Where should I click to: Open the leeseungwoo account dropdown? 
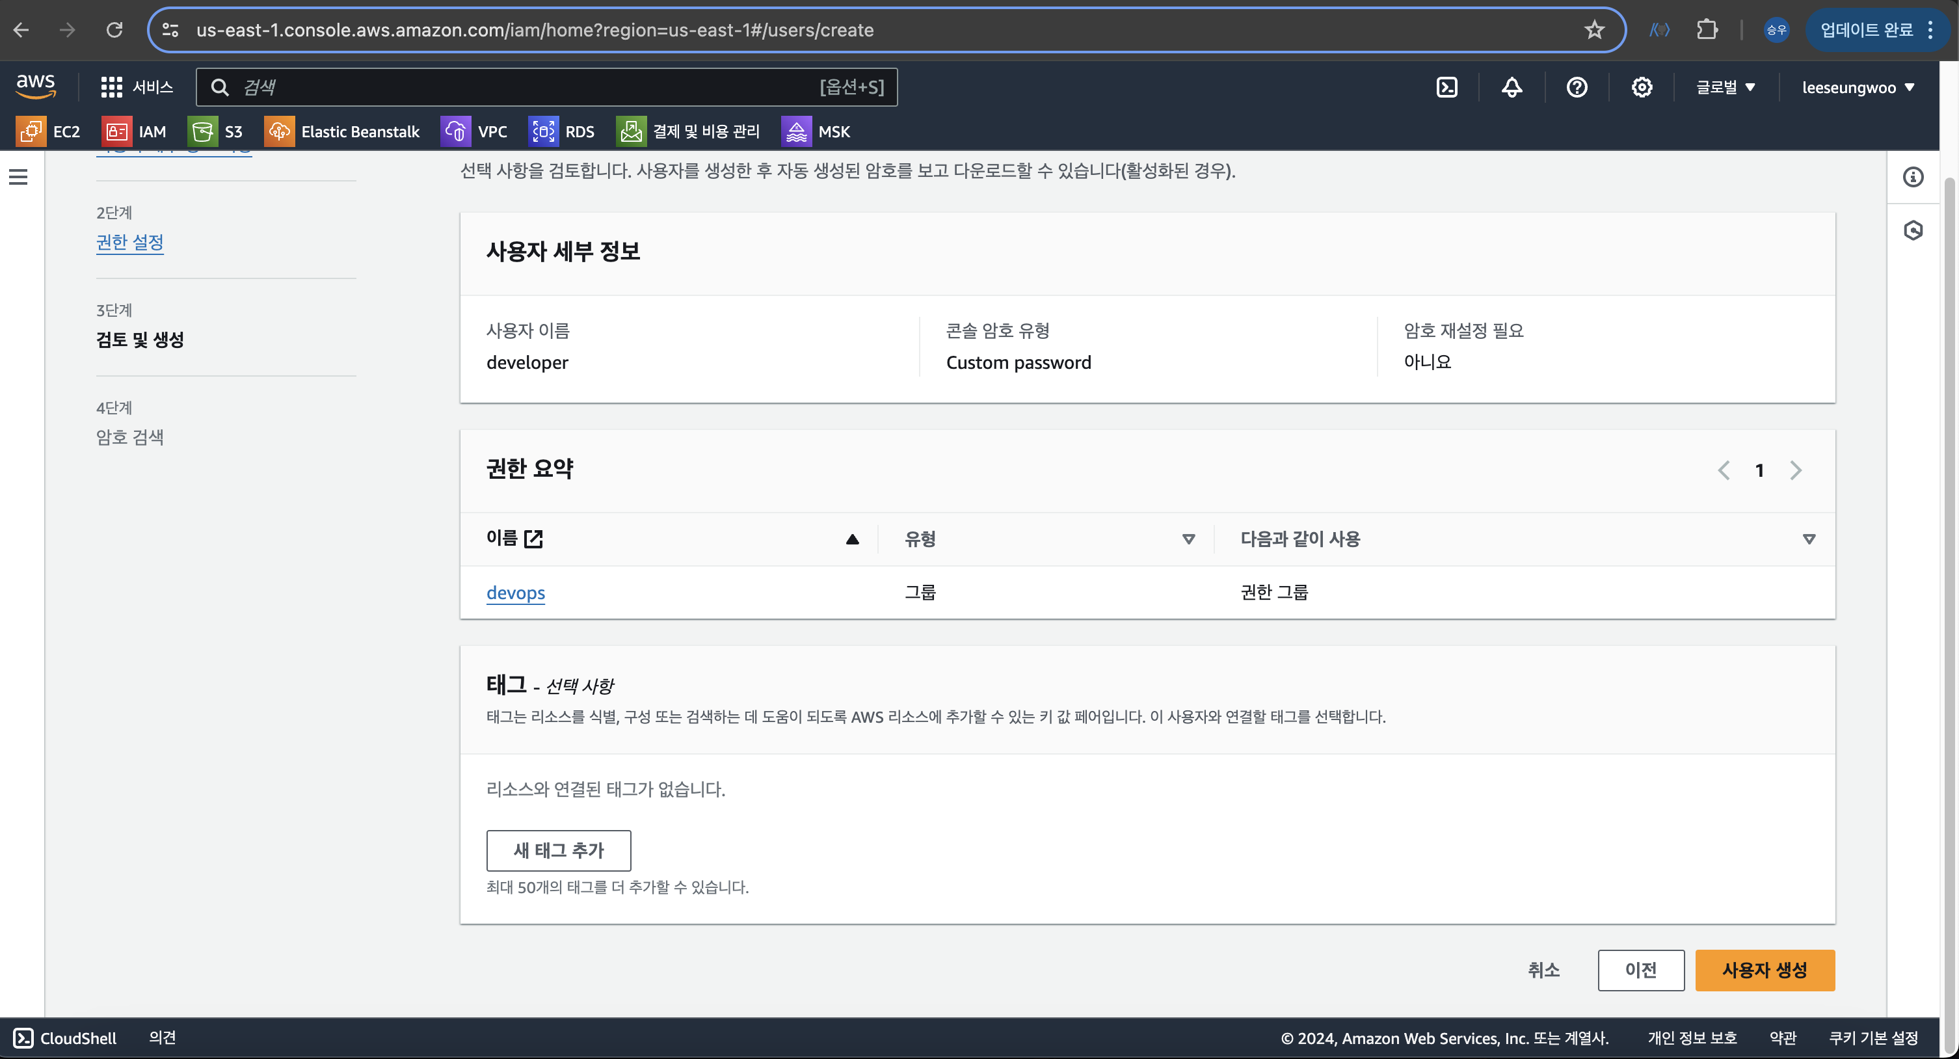[x=1857, y=87]
